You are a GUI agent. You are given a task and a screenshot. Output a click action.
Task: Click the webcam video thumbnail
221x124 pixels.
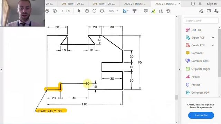tap(22, 13)
